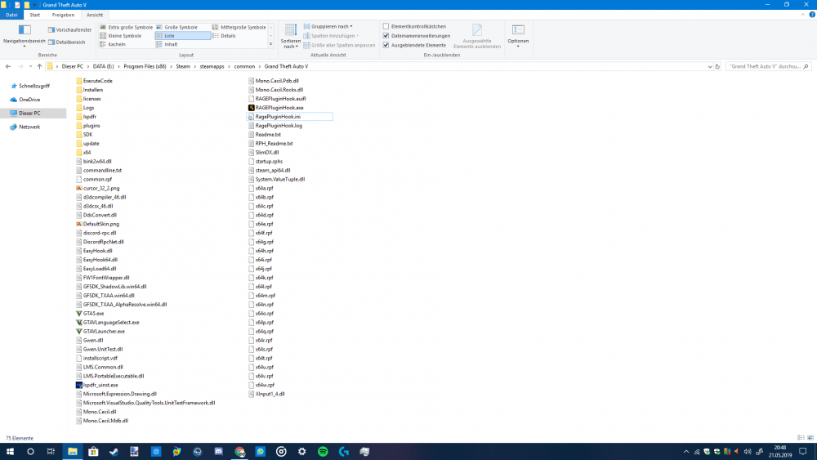
Task: Open the Navigationsbereich pane button
Action: tap(24, 35)
